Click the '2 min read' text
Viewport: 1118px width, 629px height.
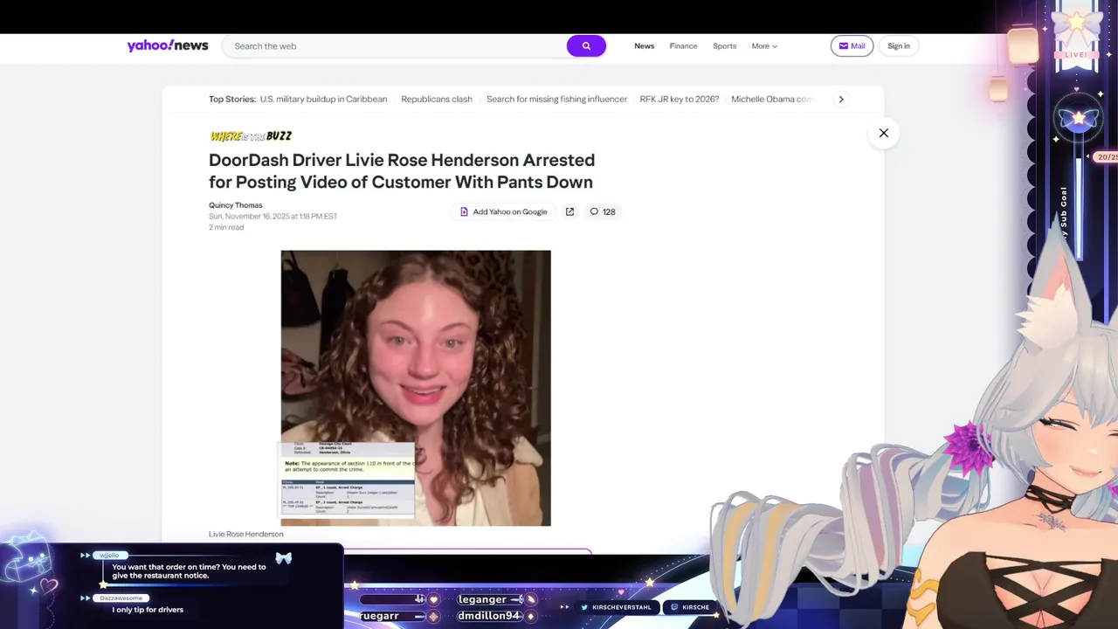coord(226,227)
